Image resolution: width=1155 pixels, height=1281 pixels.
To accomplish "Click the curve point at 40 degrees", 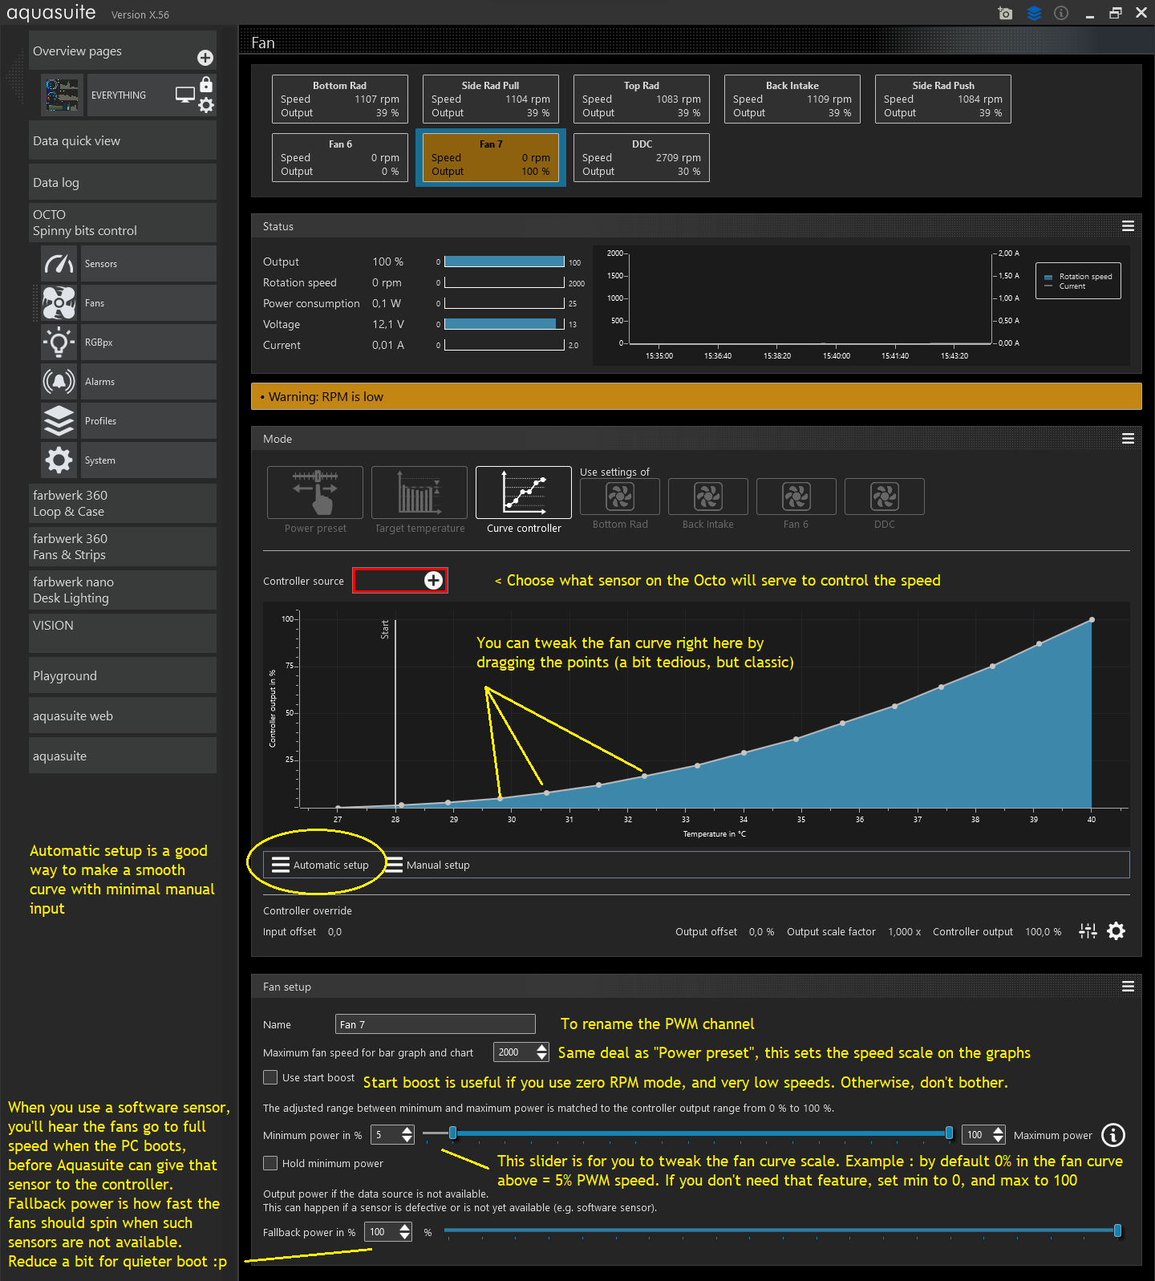I will point(1092,620).
